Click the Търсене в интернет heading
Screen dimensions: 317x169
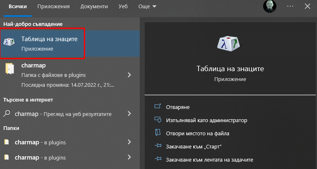(x=28, y=100)
